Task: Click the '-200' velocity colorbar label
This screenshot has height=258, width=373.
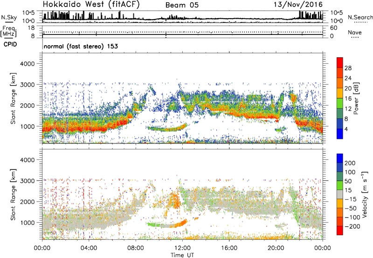Action: coord(352,226)
